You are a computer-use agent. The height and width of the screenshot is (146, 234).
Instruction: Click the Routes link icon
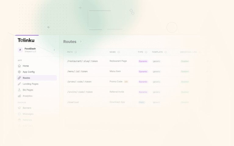(19, 78)
